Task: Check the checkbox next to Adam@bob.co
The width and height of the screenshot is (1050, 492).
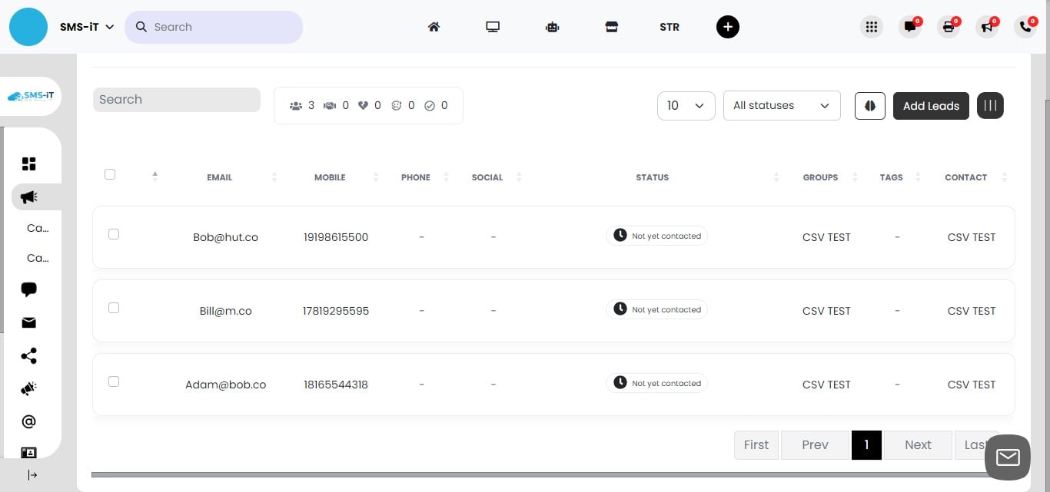Action: tap(114, 381)
